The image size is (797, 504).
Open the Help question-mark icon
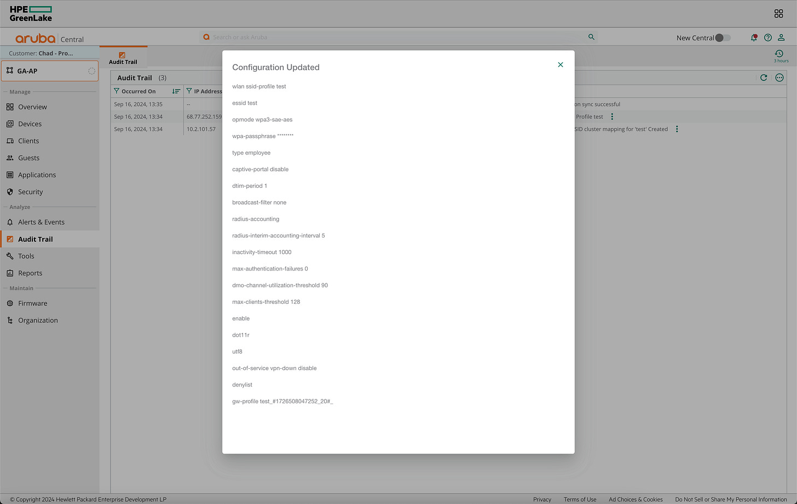click(x=767, y=37)
